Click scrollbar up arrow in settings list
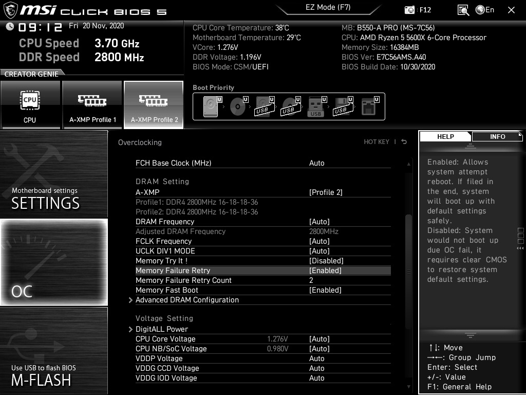Image resolution: width=526 pixels, height=395 pixels. click(x=408, y=164)
